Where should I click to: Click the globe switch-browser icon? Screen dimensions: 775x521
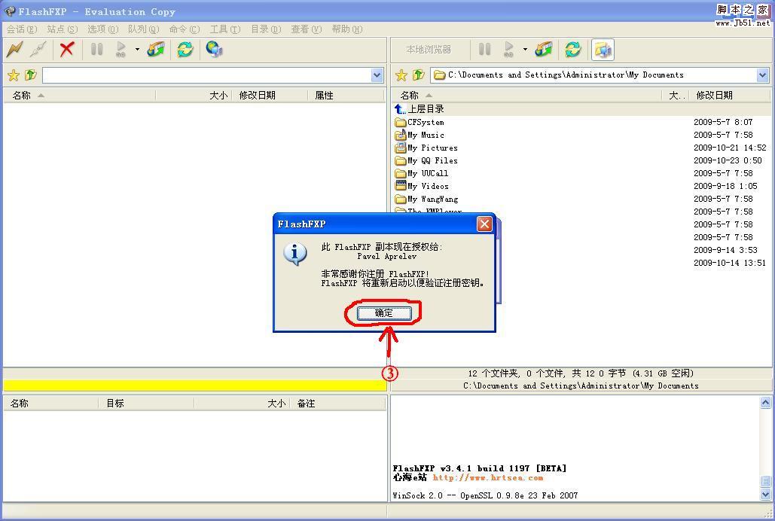click(214, 50)
